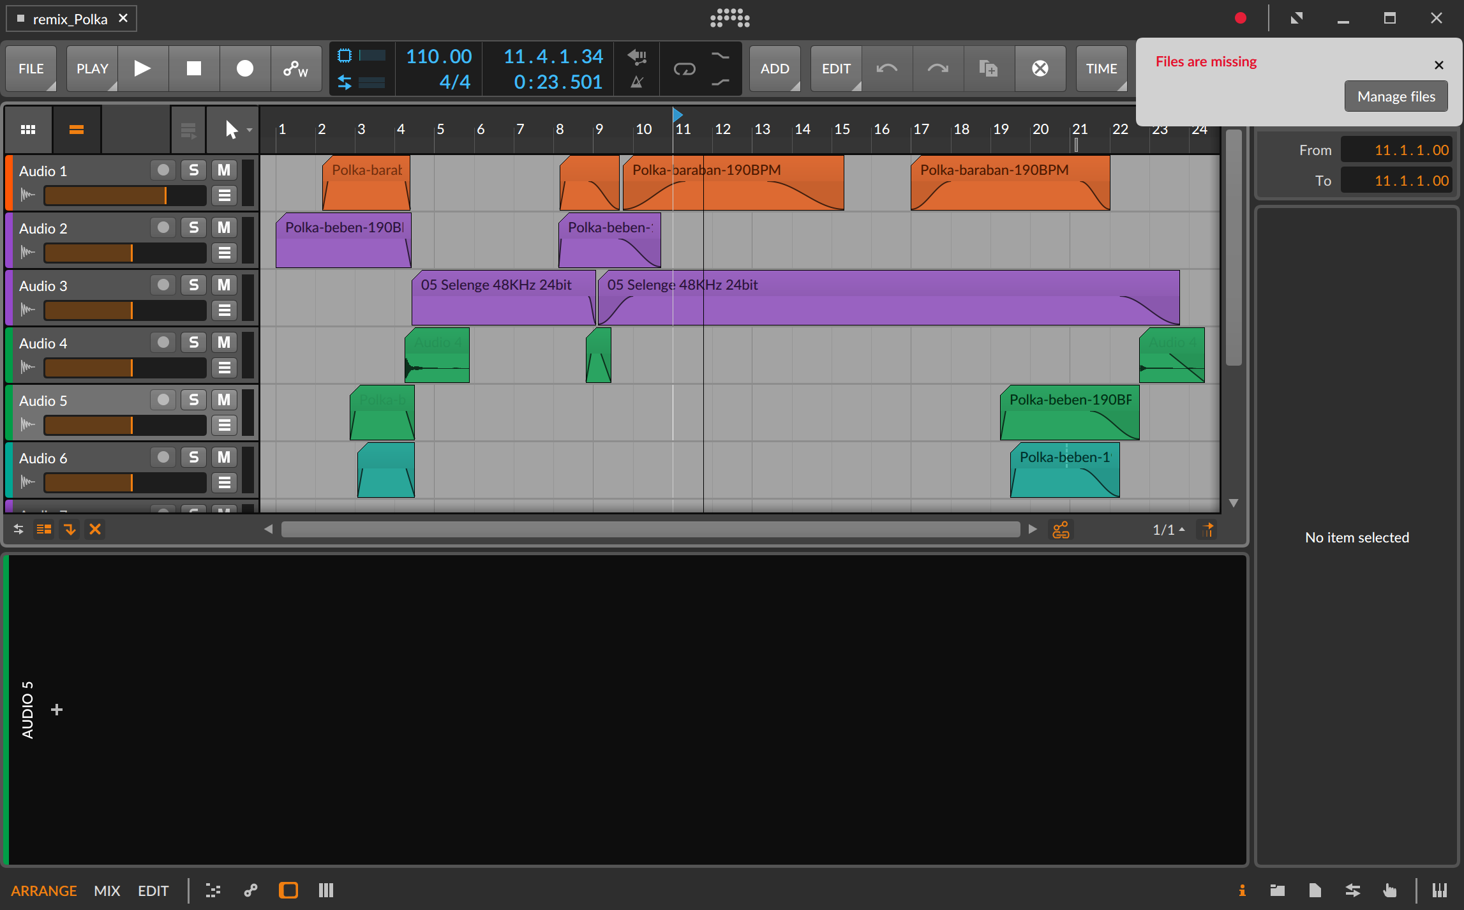
Task: Enable the arranger loop icon
Action: click(684, 68)
